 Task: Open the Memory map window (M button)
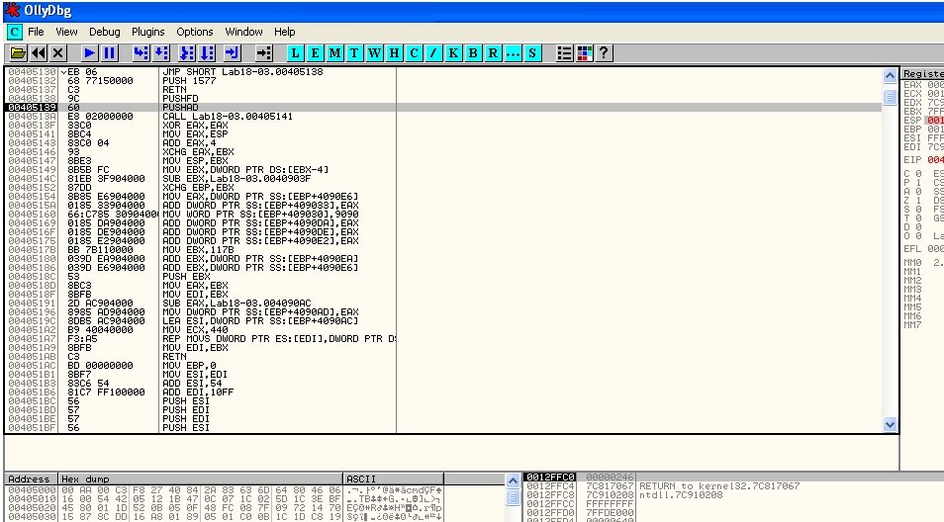coord(336,52)
